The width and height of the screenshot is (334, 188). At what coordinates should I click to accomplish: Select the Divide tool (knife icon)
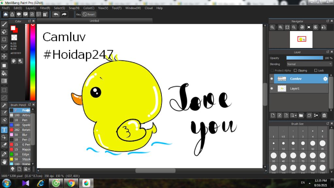coord(4,145)
